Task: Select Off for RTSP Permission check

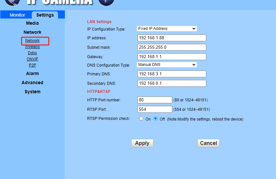Action: pyautogui.click(x=155, y=119)
